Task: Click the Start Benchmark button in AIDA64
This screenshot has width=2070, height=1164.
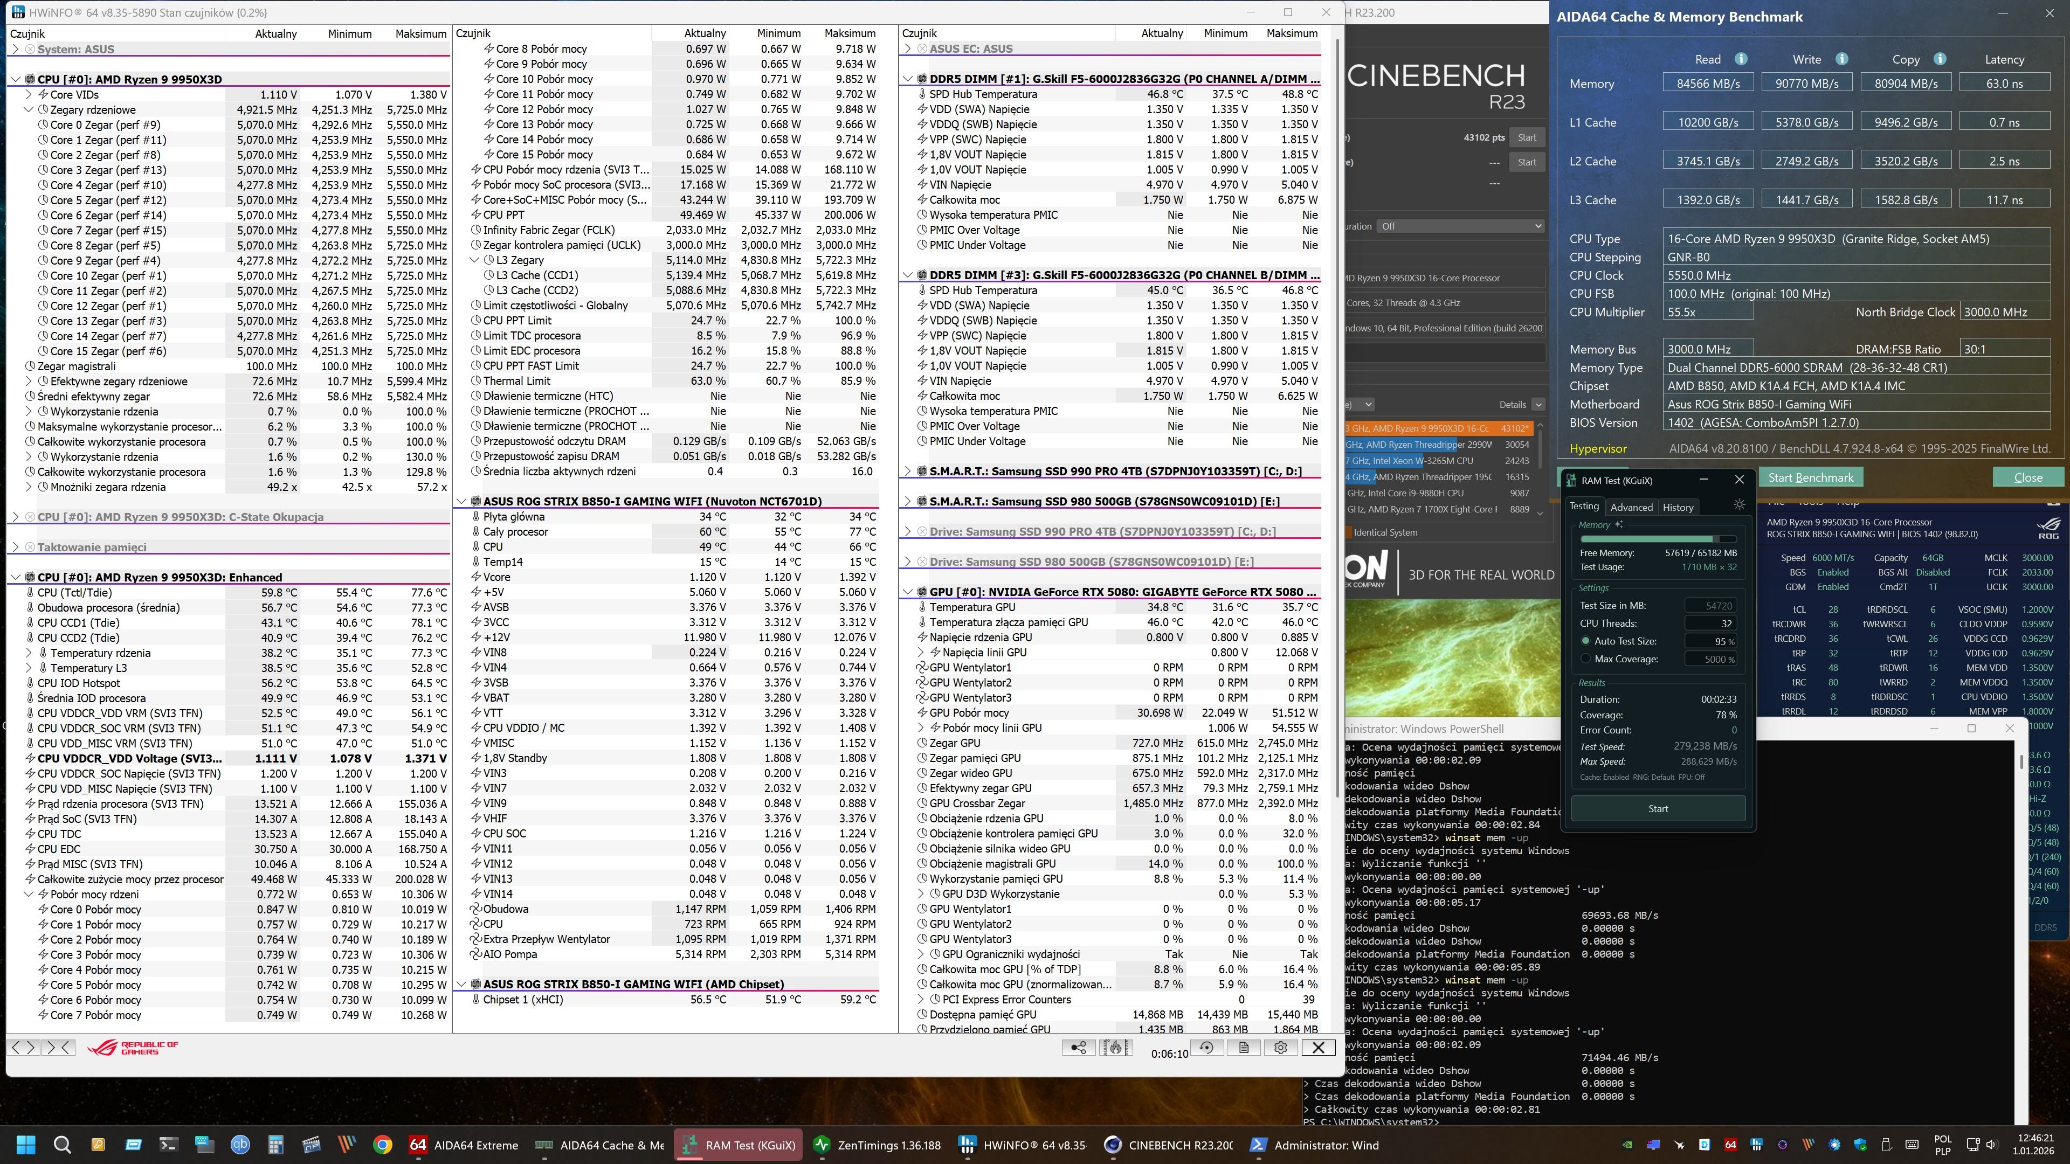Action: [1811, 477]
